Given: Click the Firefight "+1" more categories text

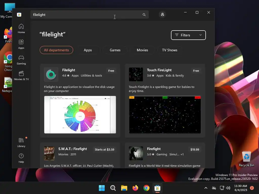Looking at the screenshot, I should click(x=182, y=154).
